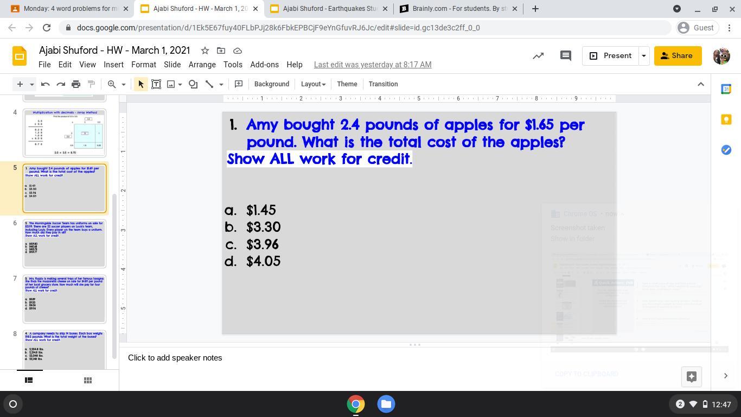Open the insert image dropdown arrow
This screenshot has height=417, width=741.
click(x=180, y=84)
